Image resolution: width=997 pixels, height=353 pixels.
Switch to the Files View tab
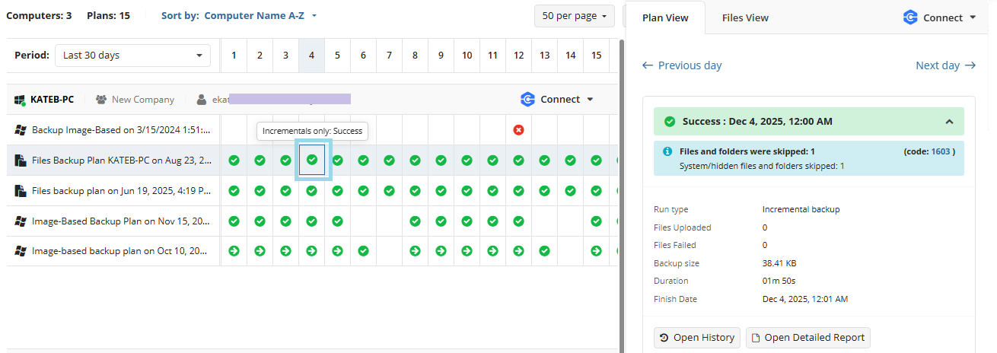[745, 17]
